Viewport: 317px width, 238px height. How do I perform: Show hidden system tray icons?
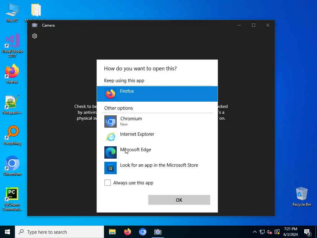pyautogui.click(x=255, y=232)
